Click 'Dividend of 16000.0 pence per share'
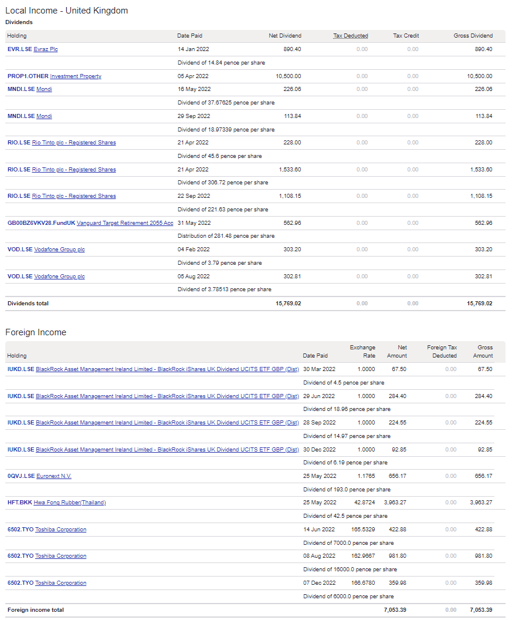The image size is (512, 620). pyautogui.click(x=350, y=569)
